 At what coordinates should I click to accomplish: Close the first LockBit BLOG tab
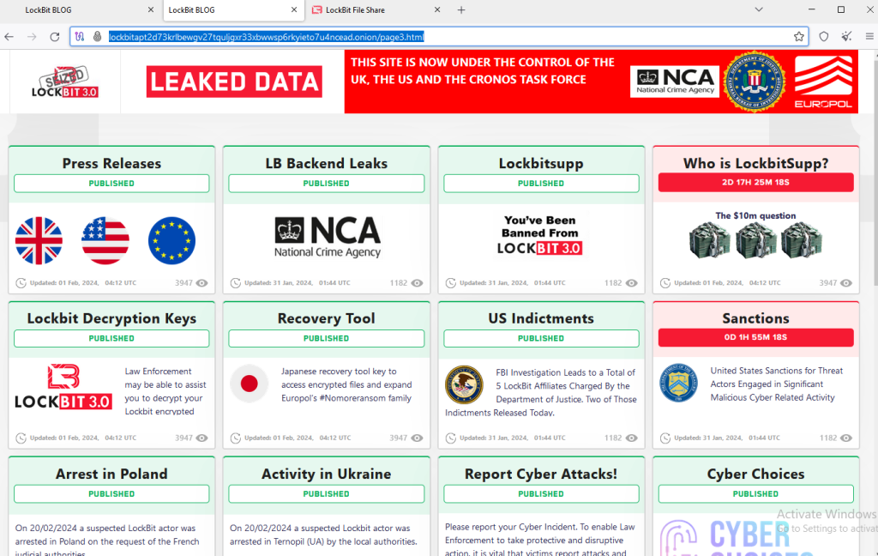(151, 10)
